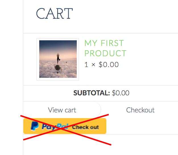Click the PayPal wordmark on yellow button
Viewport: 178px width, 155px height.
(55, 127)
